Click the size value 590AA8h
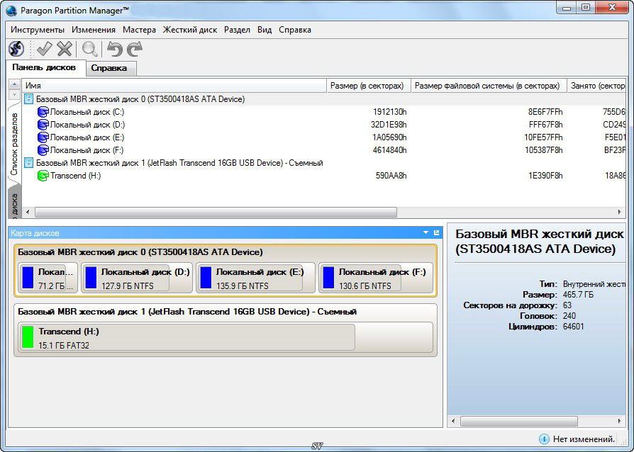The width and height of the screenshot is (634, 452). [x=391, y=176]
